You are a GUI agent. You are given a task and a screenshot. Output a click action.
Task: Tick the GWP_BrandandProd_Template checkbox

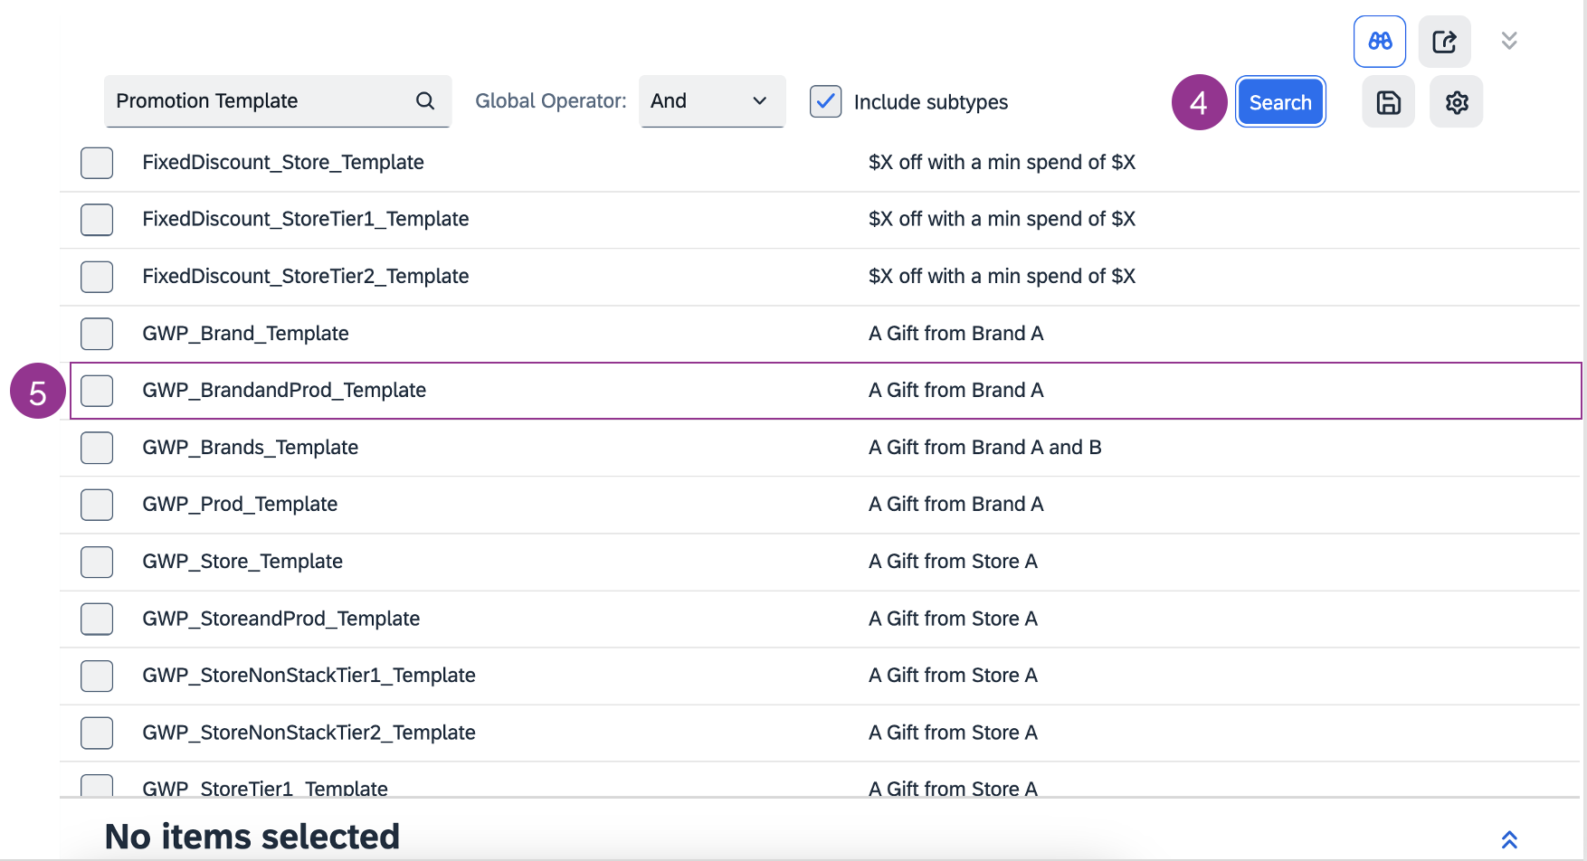point(97,391)
